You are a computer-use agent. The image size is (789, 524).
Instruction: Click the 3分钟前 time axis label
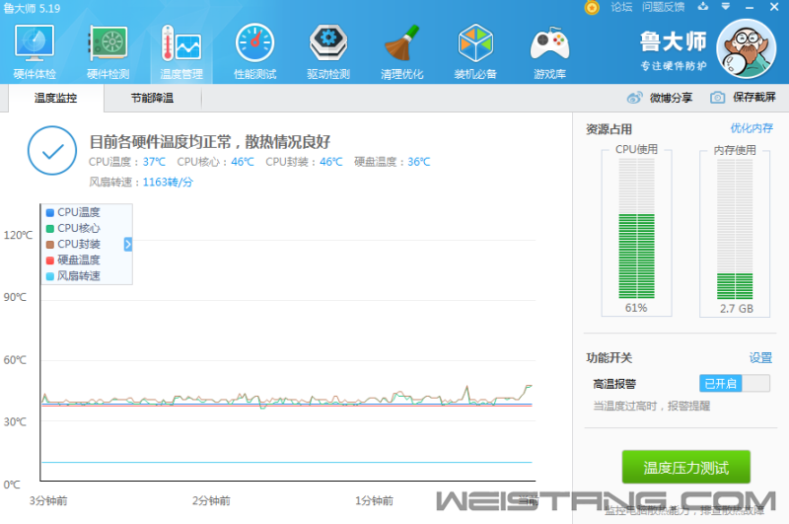[48, 501]
